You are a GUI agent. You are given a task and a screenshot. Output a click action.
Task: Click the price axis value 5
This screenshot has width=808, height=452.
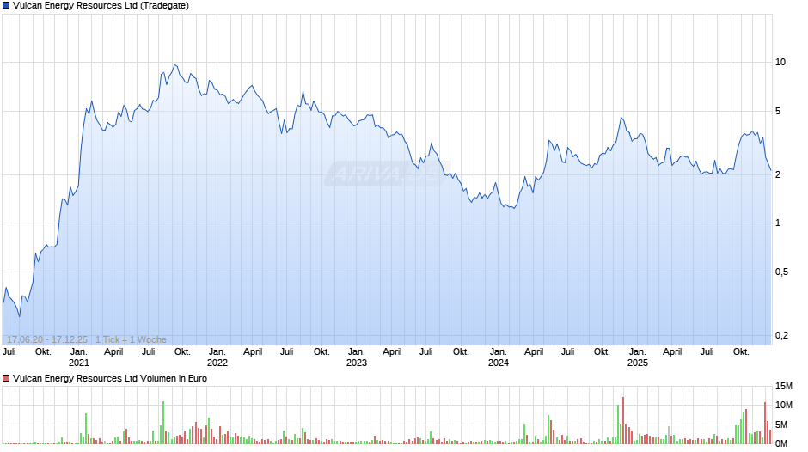pyautogui.click(x=778, y=111)
